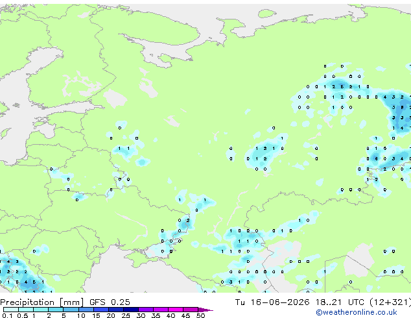Select the 10–15 mm legend color swatch
Screen dimensions: 411x318
pyautogui.click(x=86, y=310)
